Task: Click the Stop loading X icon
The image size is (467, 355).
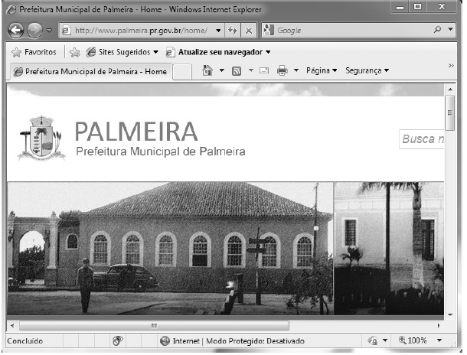Action: [249, 31]
